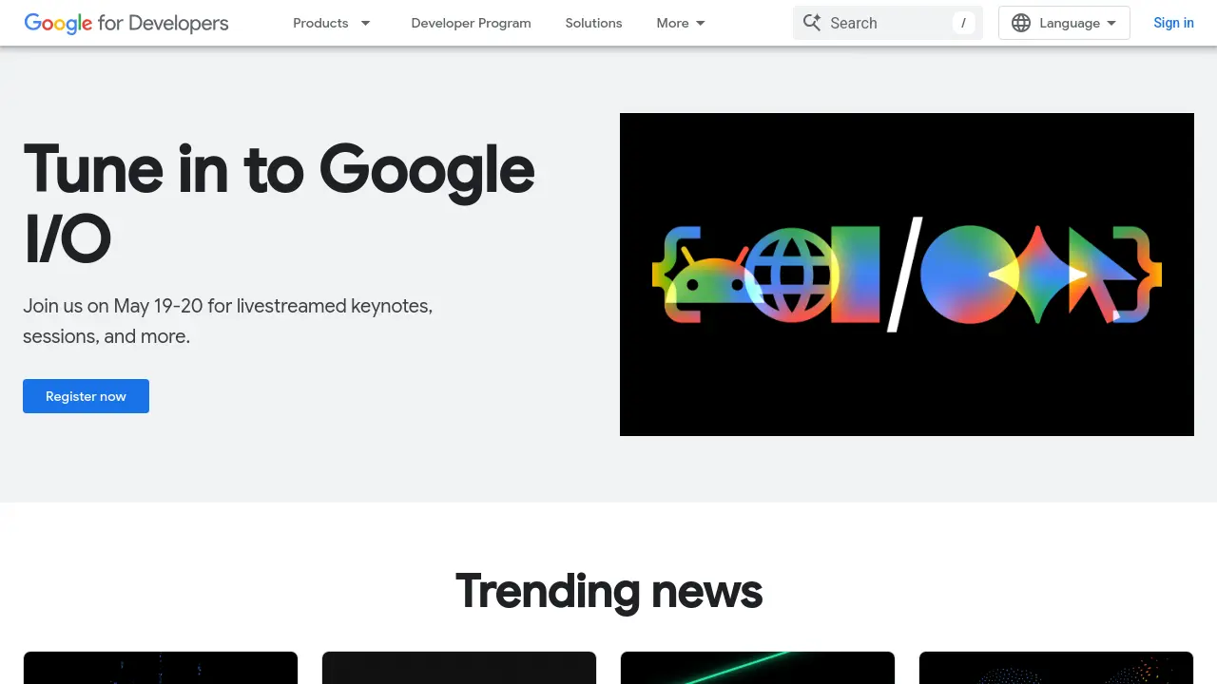Click the globe icon on the Language button
1217x684 pixels.
[x=1021, y=22]
